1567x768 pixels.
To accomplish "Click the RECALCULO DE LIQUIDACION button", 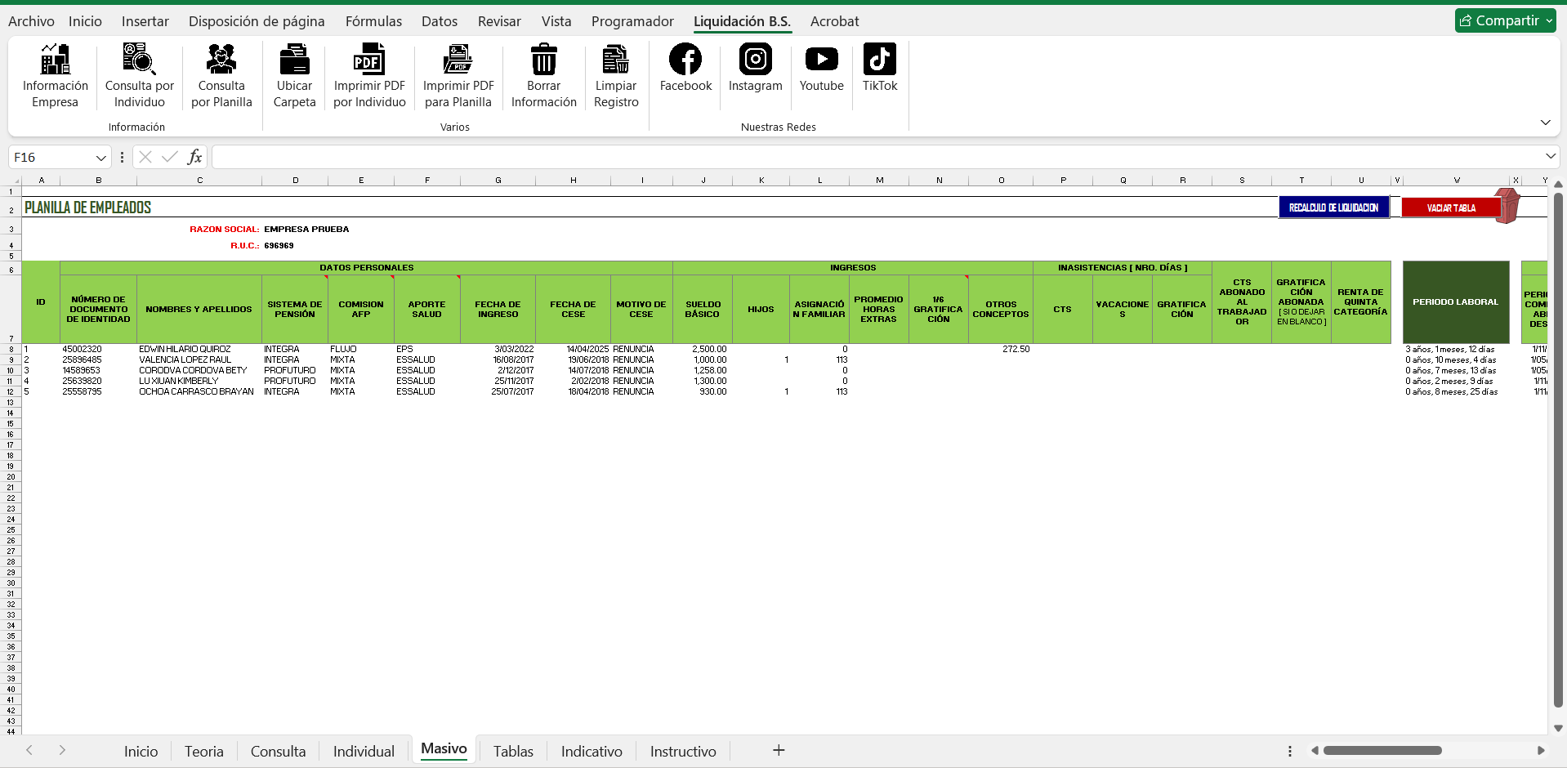I will [1333, 208].
